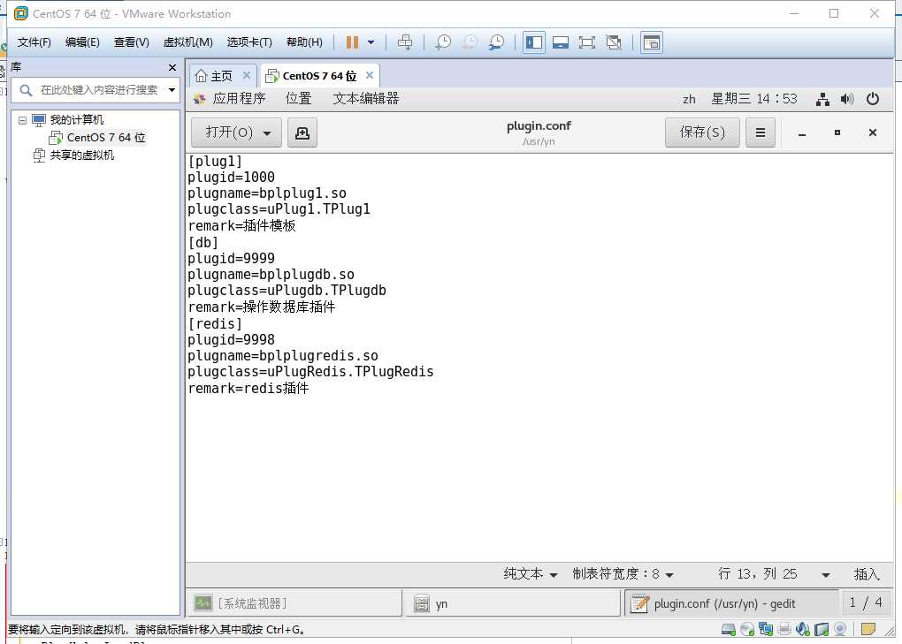The height and width of the screenshot is (644, 902).
Task: Open the 打开(O) file dropdown button
Action: [x=236, y=133]
